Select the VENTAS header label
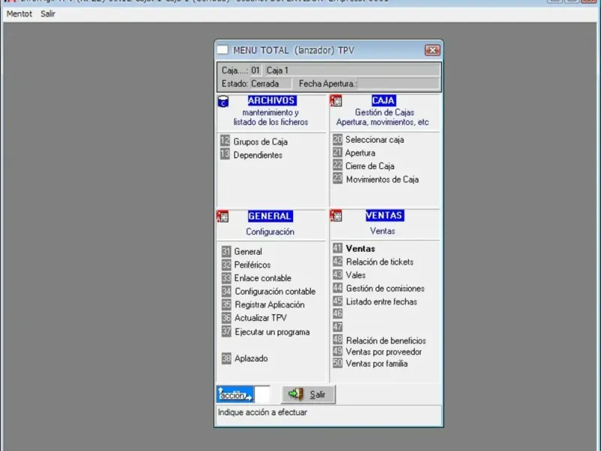601x451 pixels. (385, 216)
